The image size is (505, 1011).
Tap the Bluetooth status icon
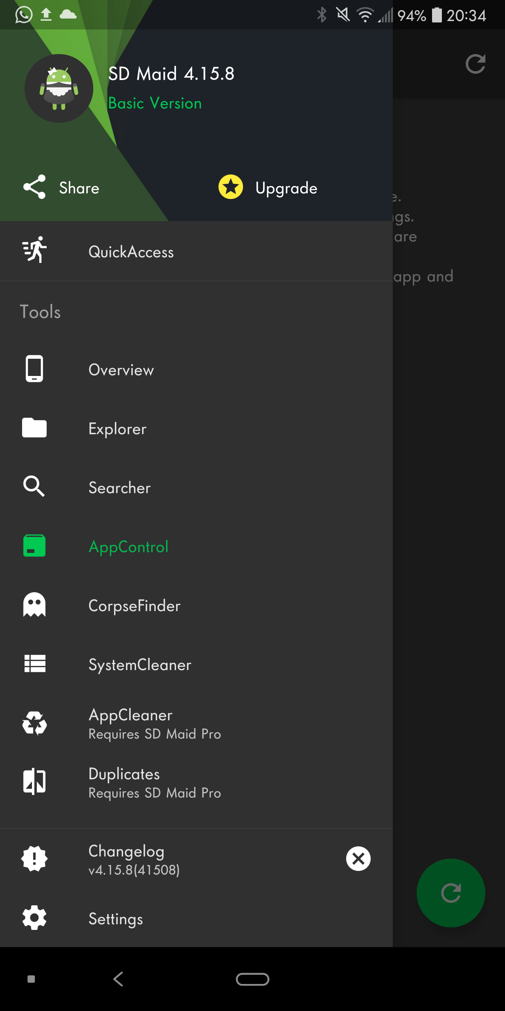322,15
